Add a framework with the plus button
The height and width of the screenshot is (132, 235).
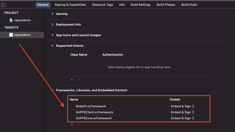click(72, 124)
